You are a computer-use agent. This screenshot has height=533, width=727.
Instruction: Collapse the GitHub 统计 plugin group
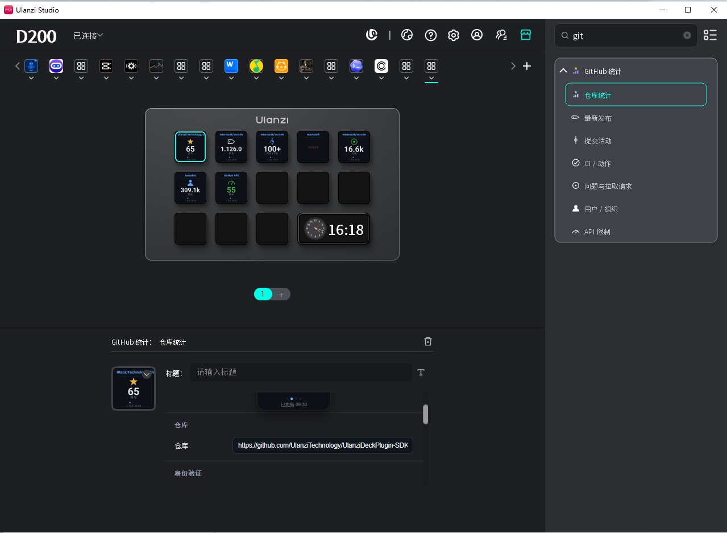coord(563,71)
